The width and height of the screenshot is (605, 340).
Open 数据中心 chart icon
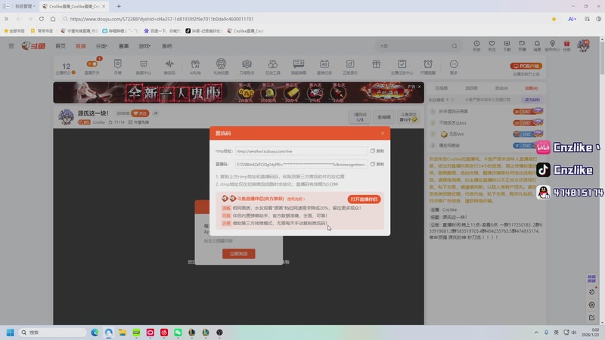point(144,66)
